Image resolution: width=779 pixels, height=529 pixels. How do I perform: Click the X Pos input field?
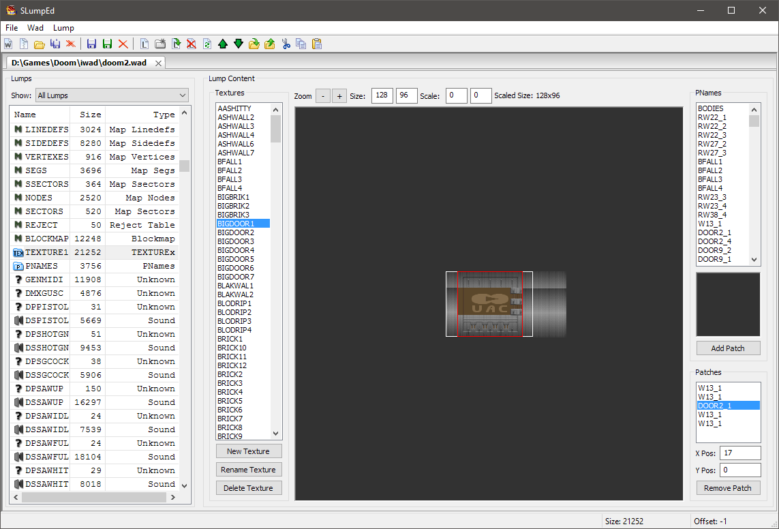click(x=740, y=453)
